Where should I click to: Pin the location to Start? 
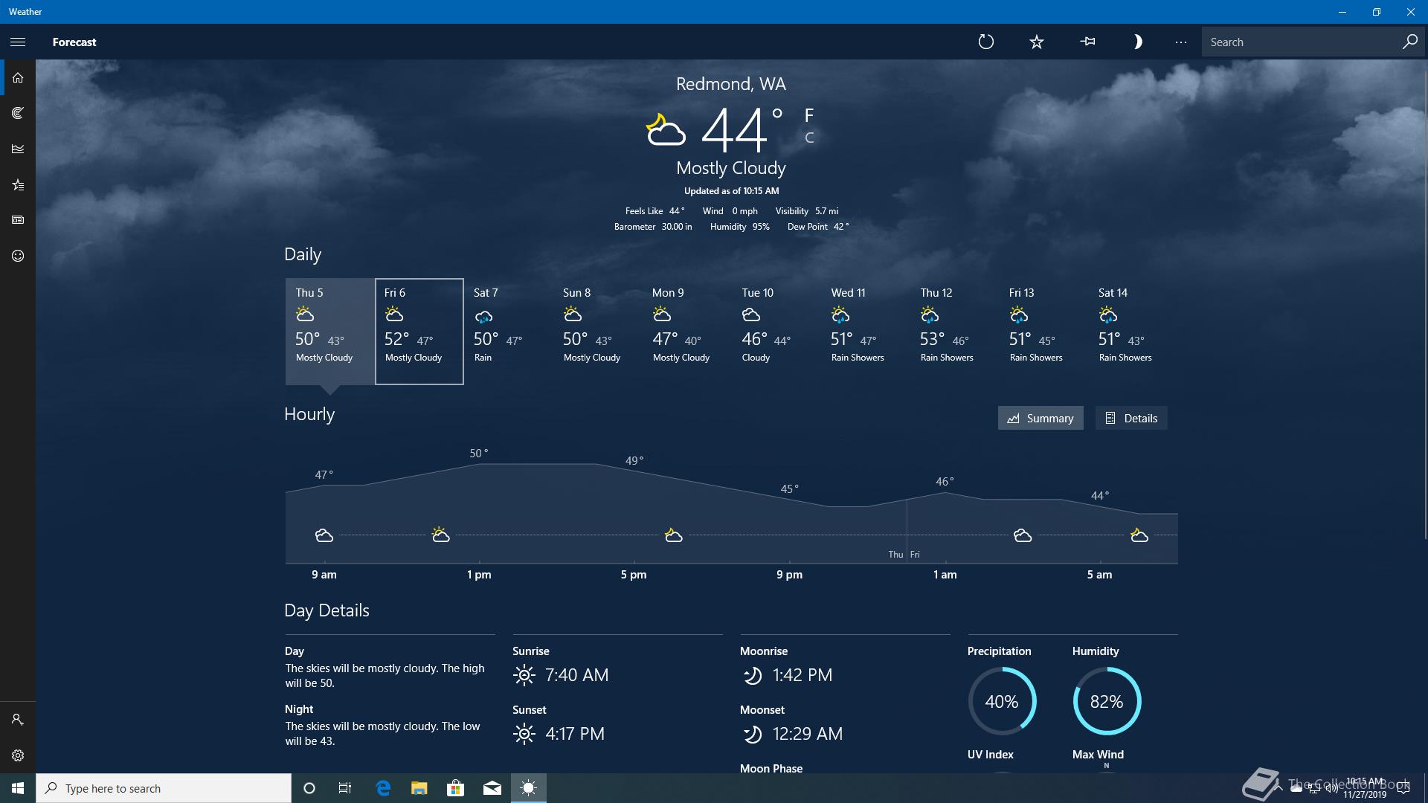coord(1087,42)
